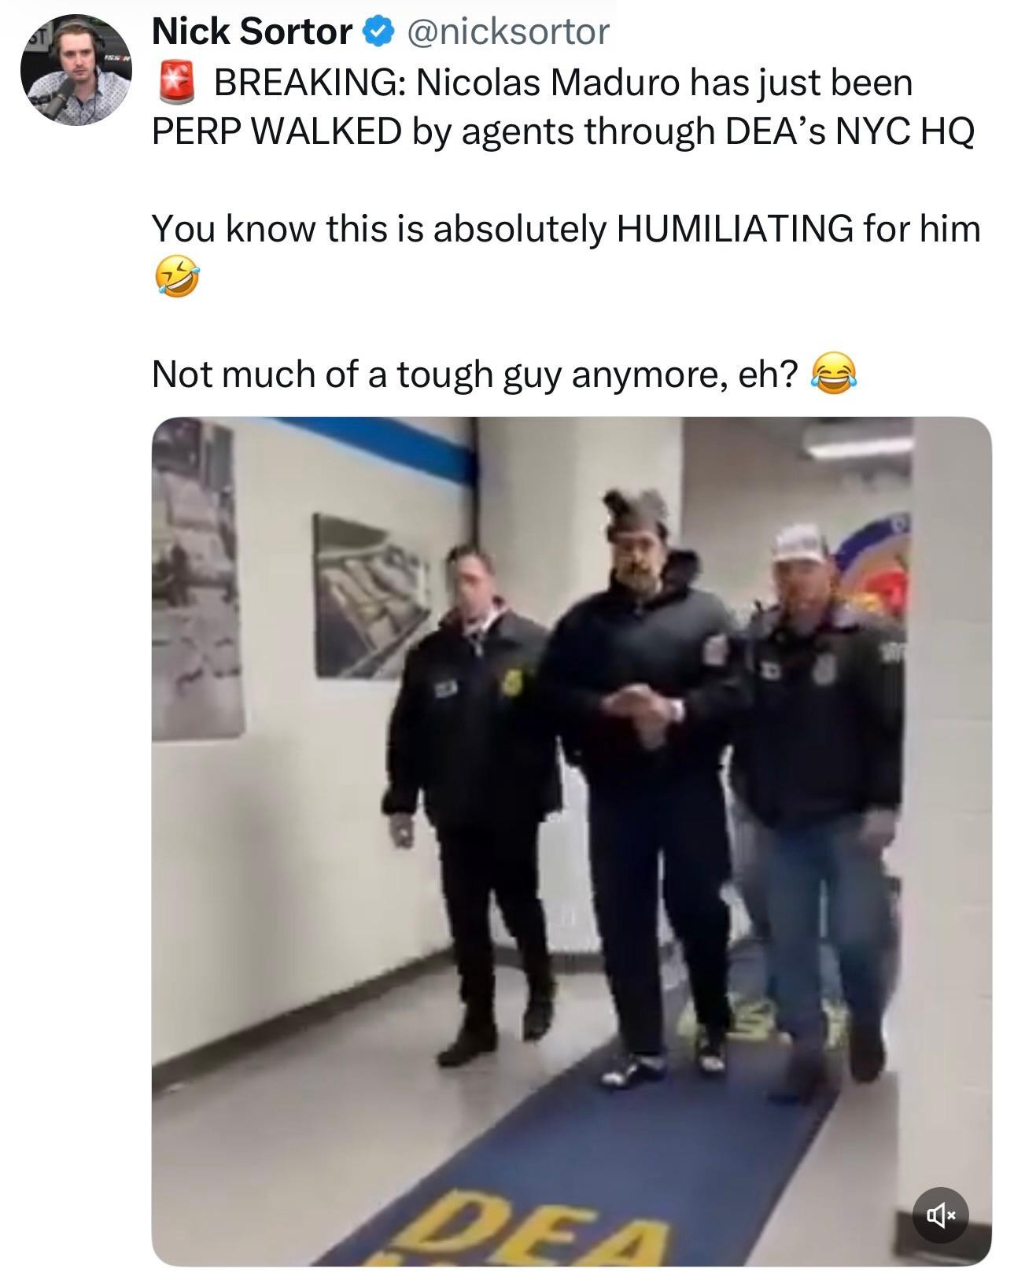1014x1276 pixels.
Task: Open Nick Sortor's profile avatar
Action: (76, 70)
